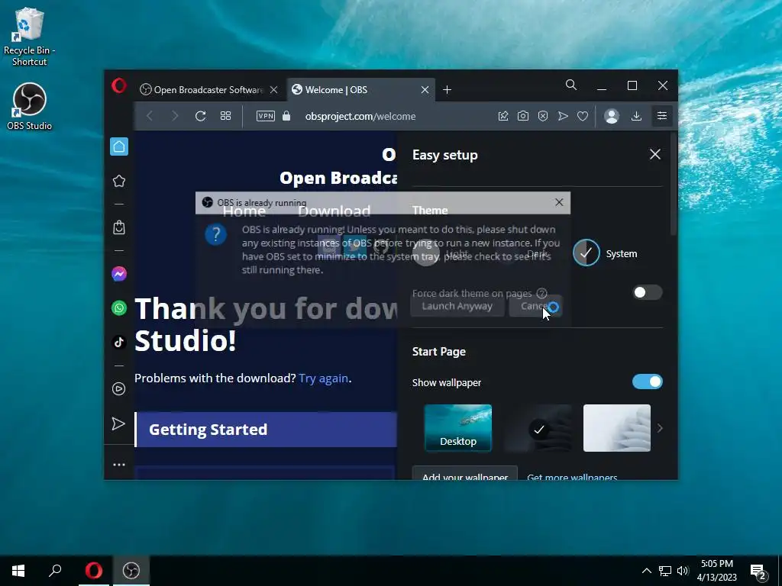This screenshot has height=586, width=782.
Task: View site security lock info
Action: click(x=286, y=116)
